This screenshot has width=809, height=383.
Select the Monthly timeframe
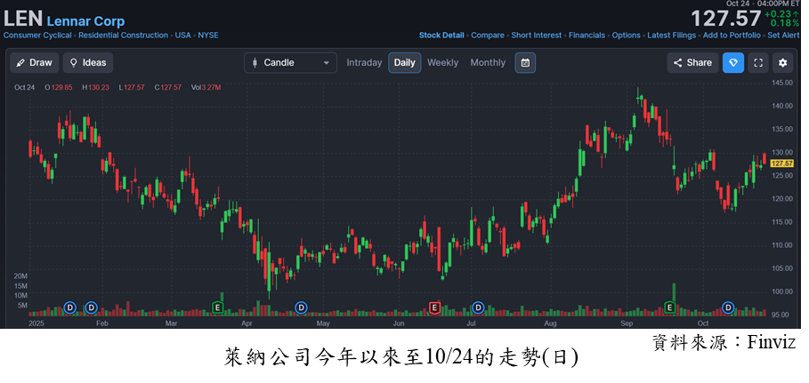tap(487, 63)
